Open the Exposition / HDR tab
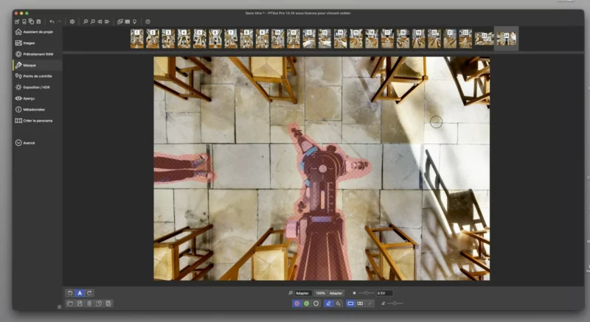The image size is (590, 322). coord(38,88)
